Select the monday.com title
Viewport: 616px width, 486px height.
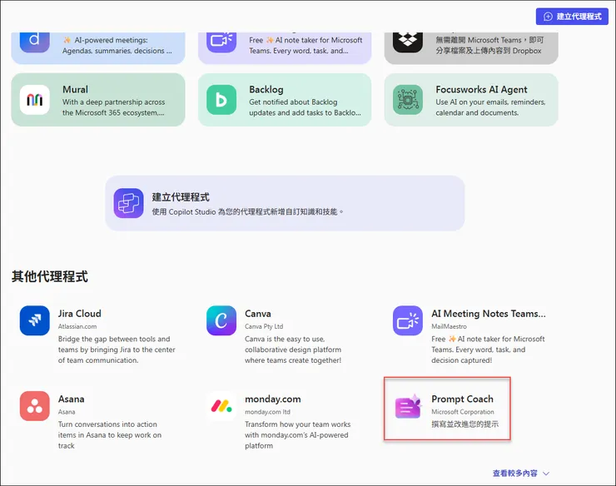(x=273, y=399)
